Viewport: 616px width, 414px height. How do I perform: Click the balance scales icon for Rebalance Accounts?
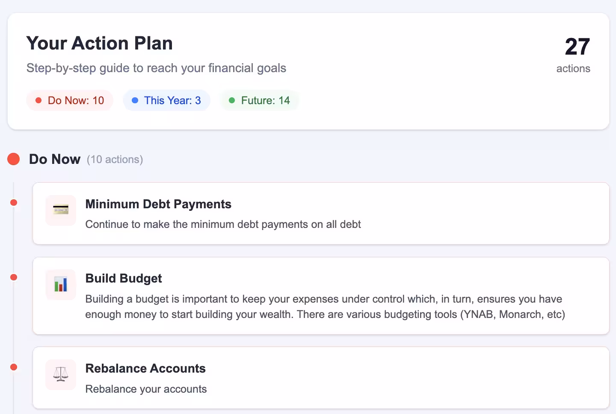click(61, 374)
